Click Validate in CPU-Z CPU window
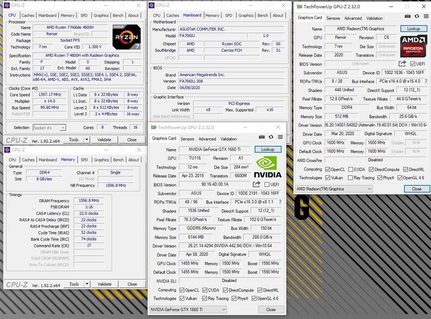The image size is (431, 319). (104, 139)
